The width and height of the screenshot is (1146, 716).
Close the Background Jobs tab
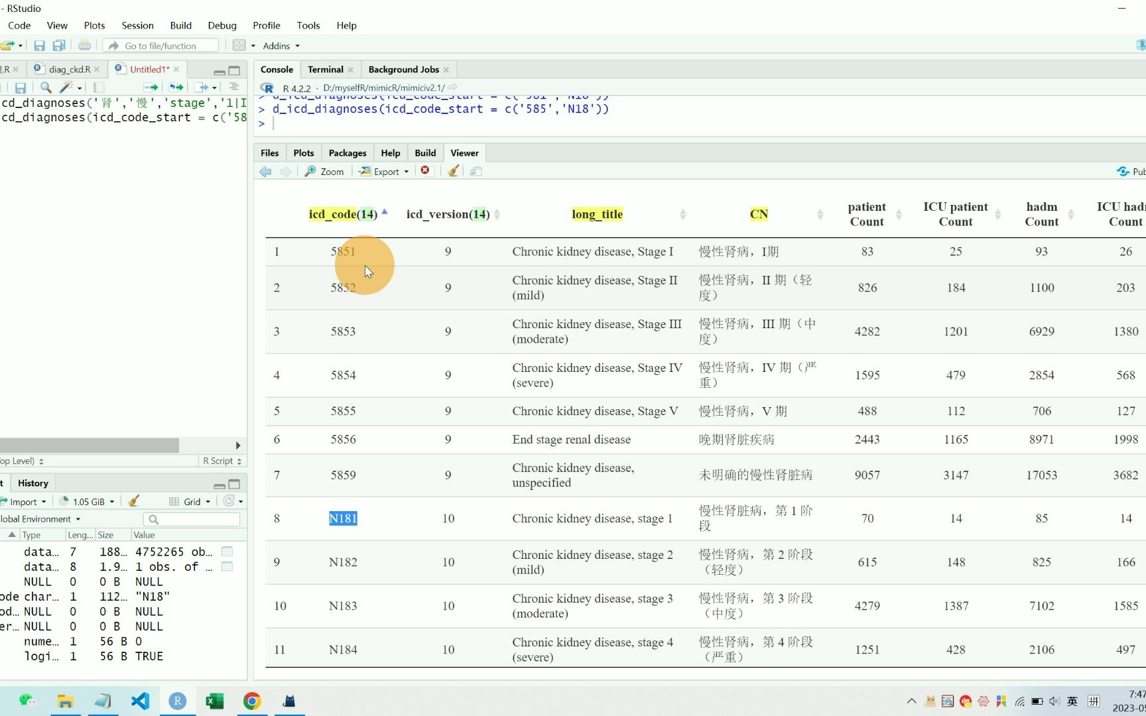pos(446,70)
